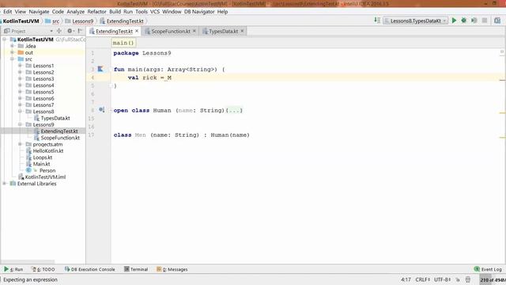Open the run configuration dropdown
The width and height of the screenshot is (506, 285).
click(x=416, y=21)
